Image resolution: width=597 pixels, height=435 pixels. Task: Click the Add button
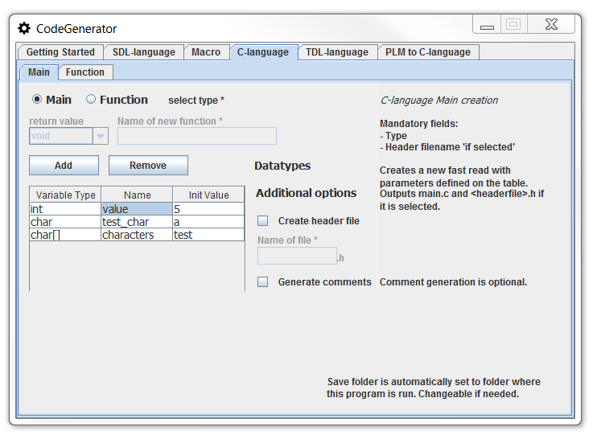[64, 165]
